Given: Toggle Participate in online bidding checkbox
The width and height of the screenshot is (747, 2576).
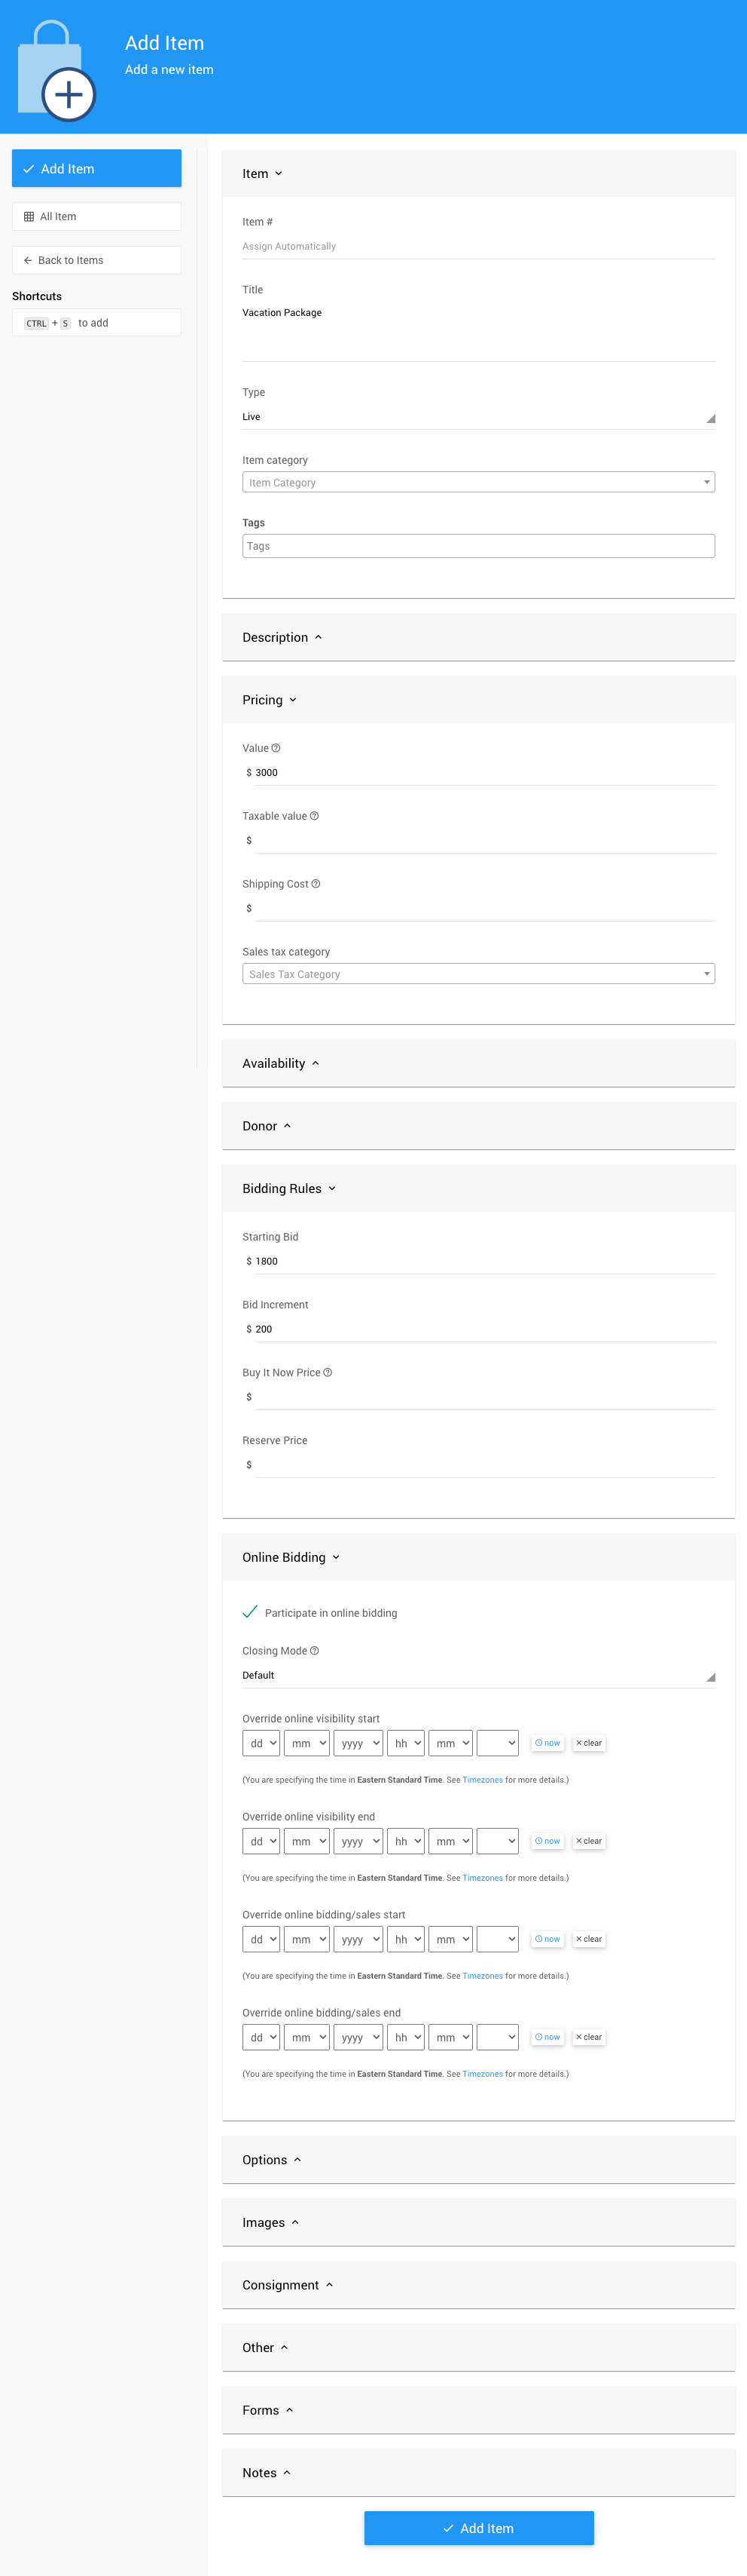Looking at the screenshot, I should (251, 1612).
